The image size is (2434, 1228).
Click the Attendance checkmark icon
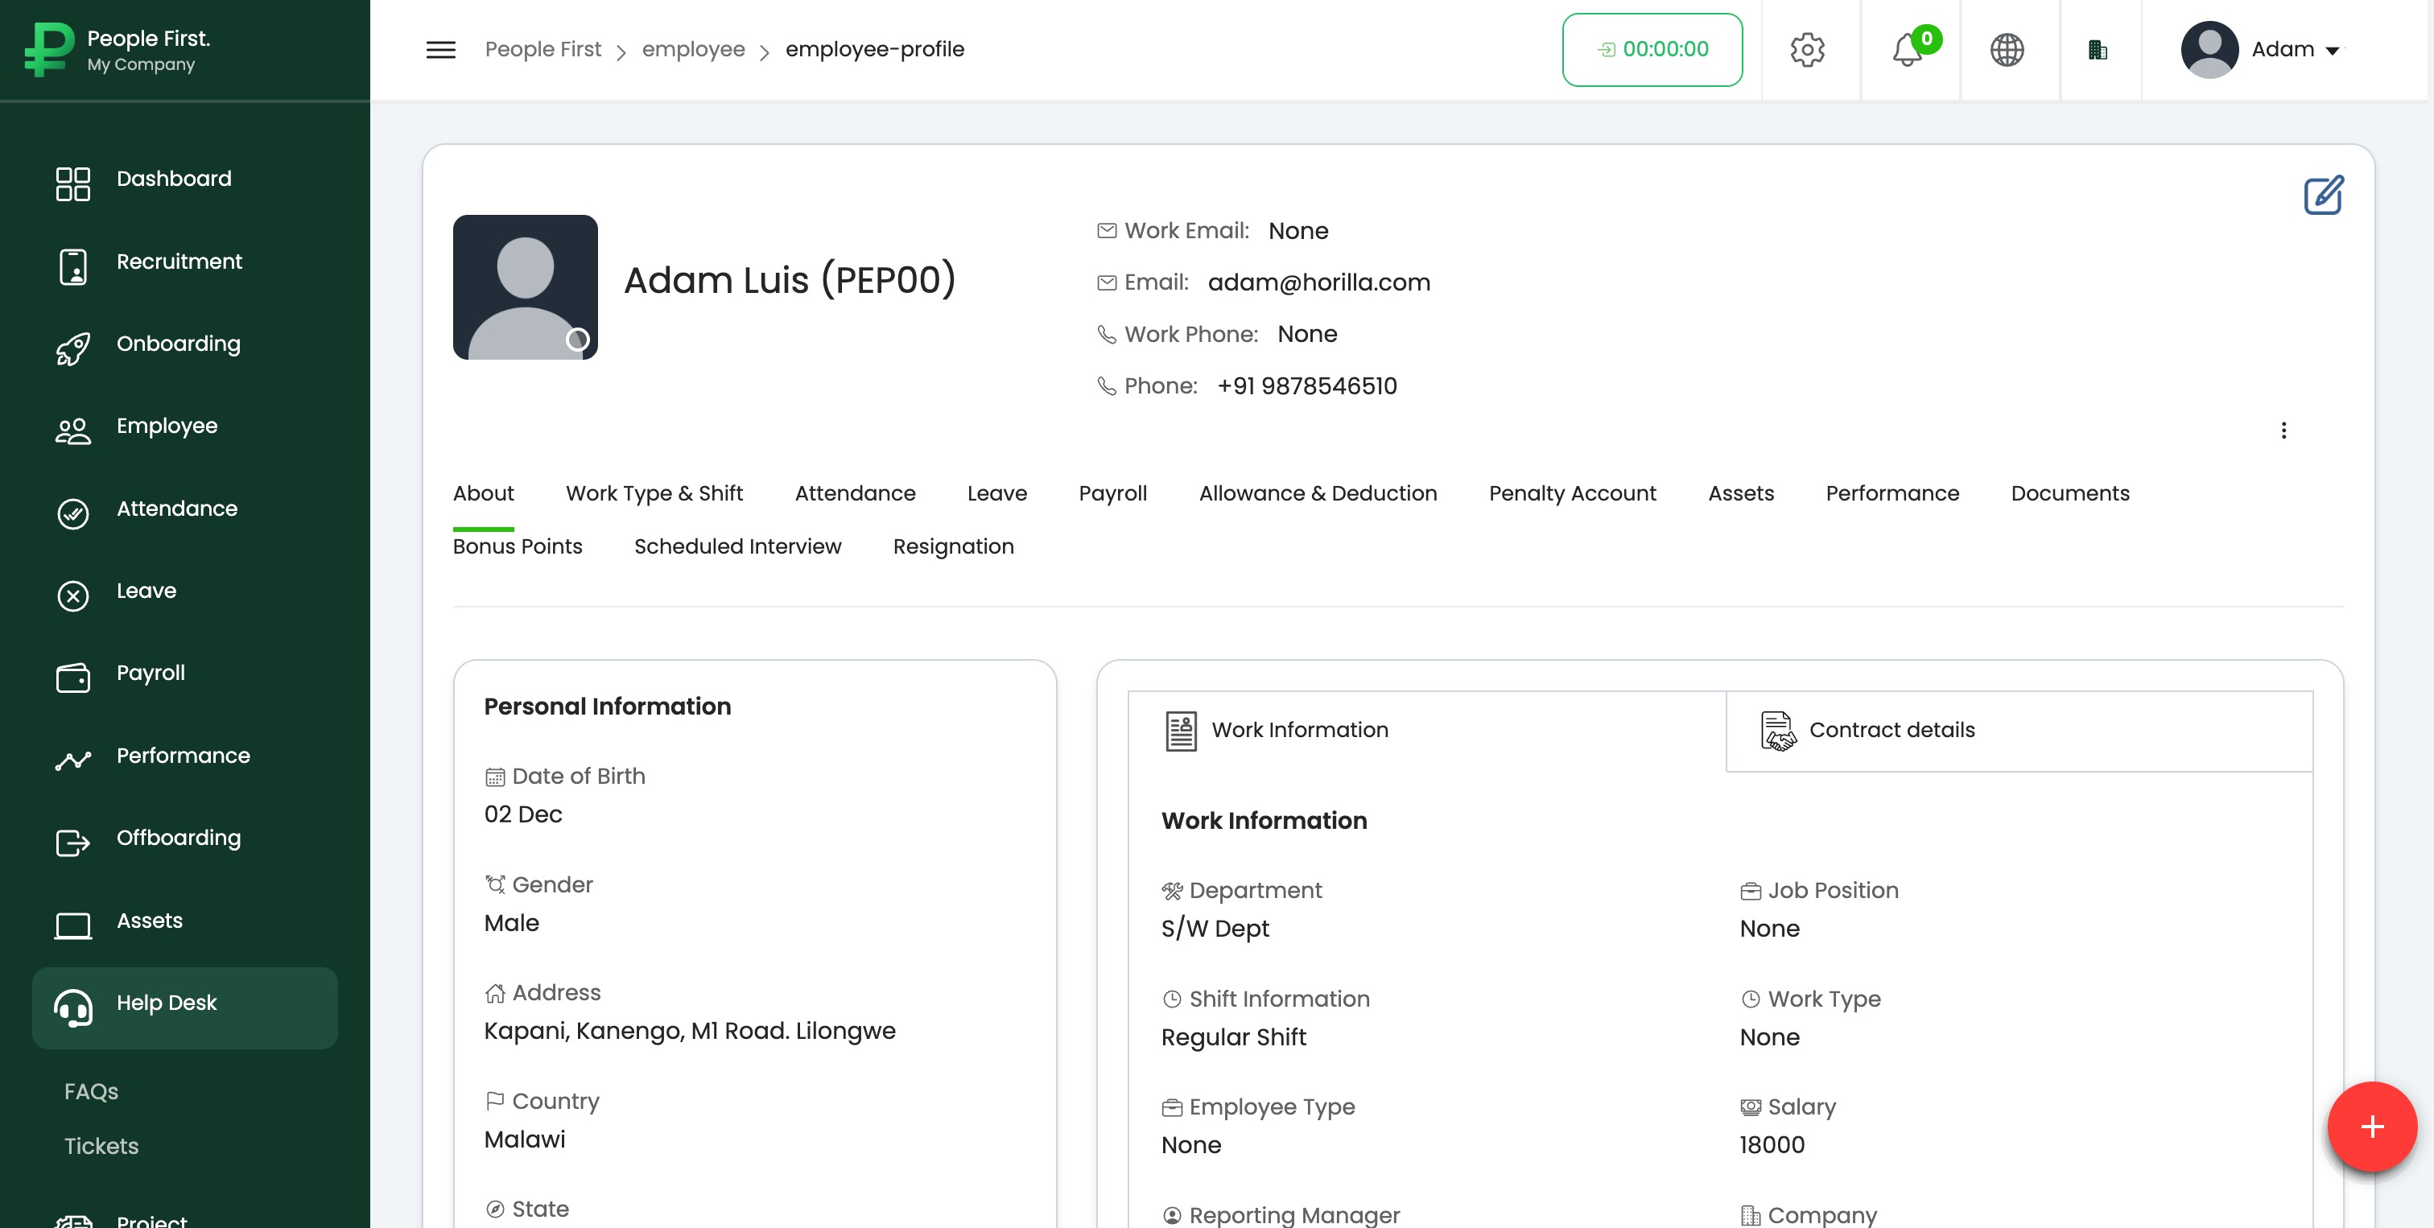coord(72,513)
